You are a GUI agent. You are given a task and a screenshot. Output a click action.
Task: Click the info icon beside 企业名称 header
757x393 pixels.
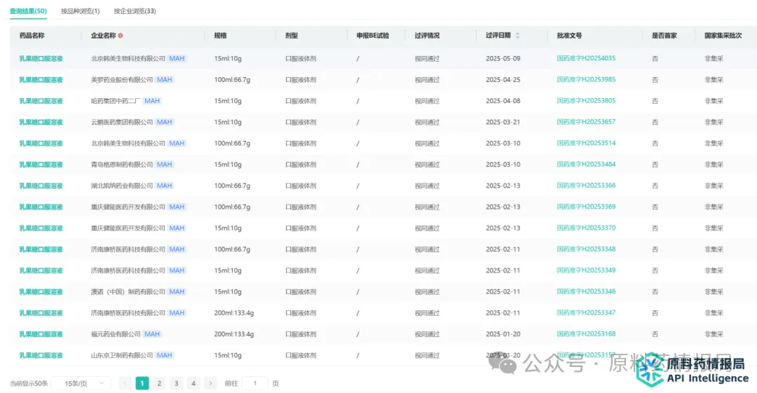coord(121,36)
